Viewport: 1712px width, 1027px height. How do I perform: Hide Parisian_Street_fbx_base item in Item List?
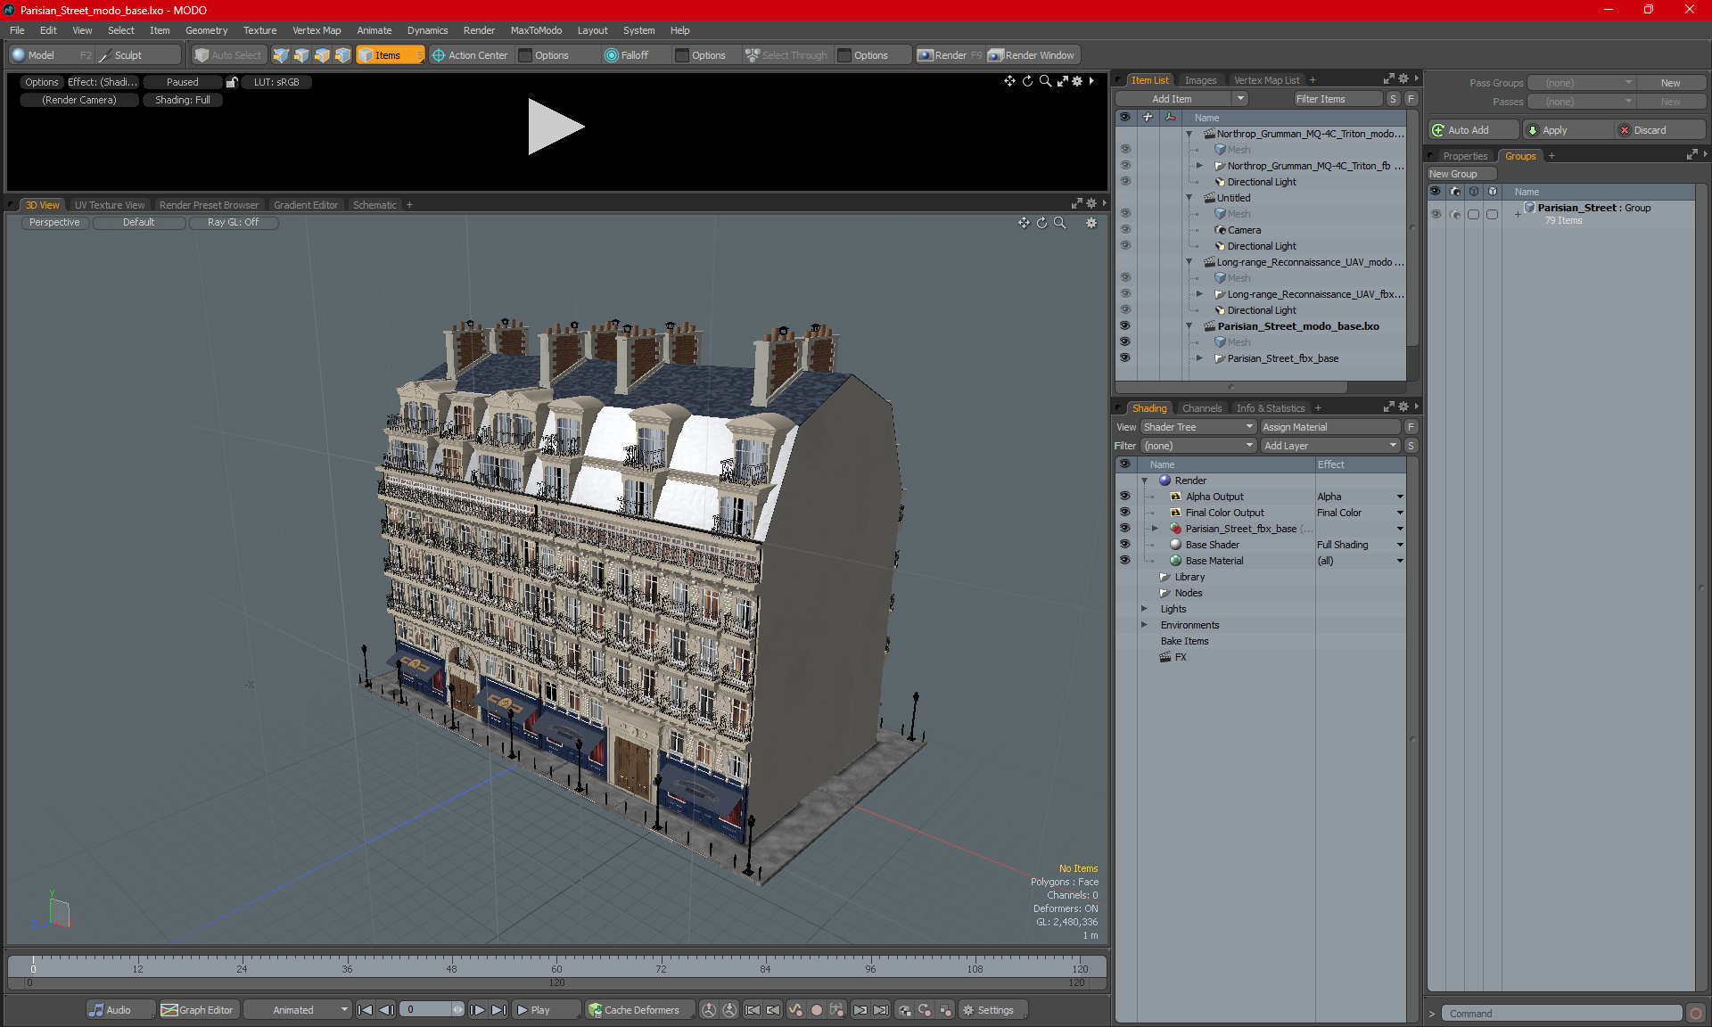[1124, 358]
